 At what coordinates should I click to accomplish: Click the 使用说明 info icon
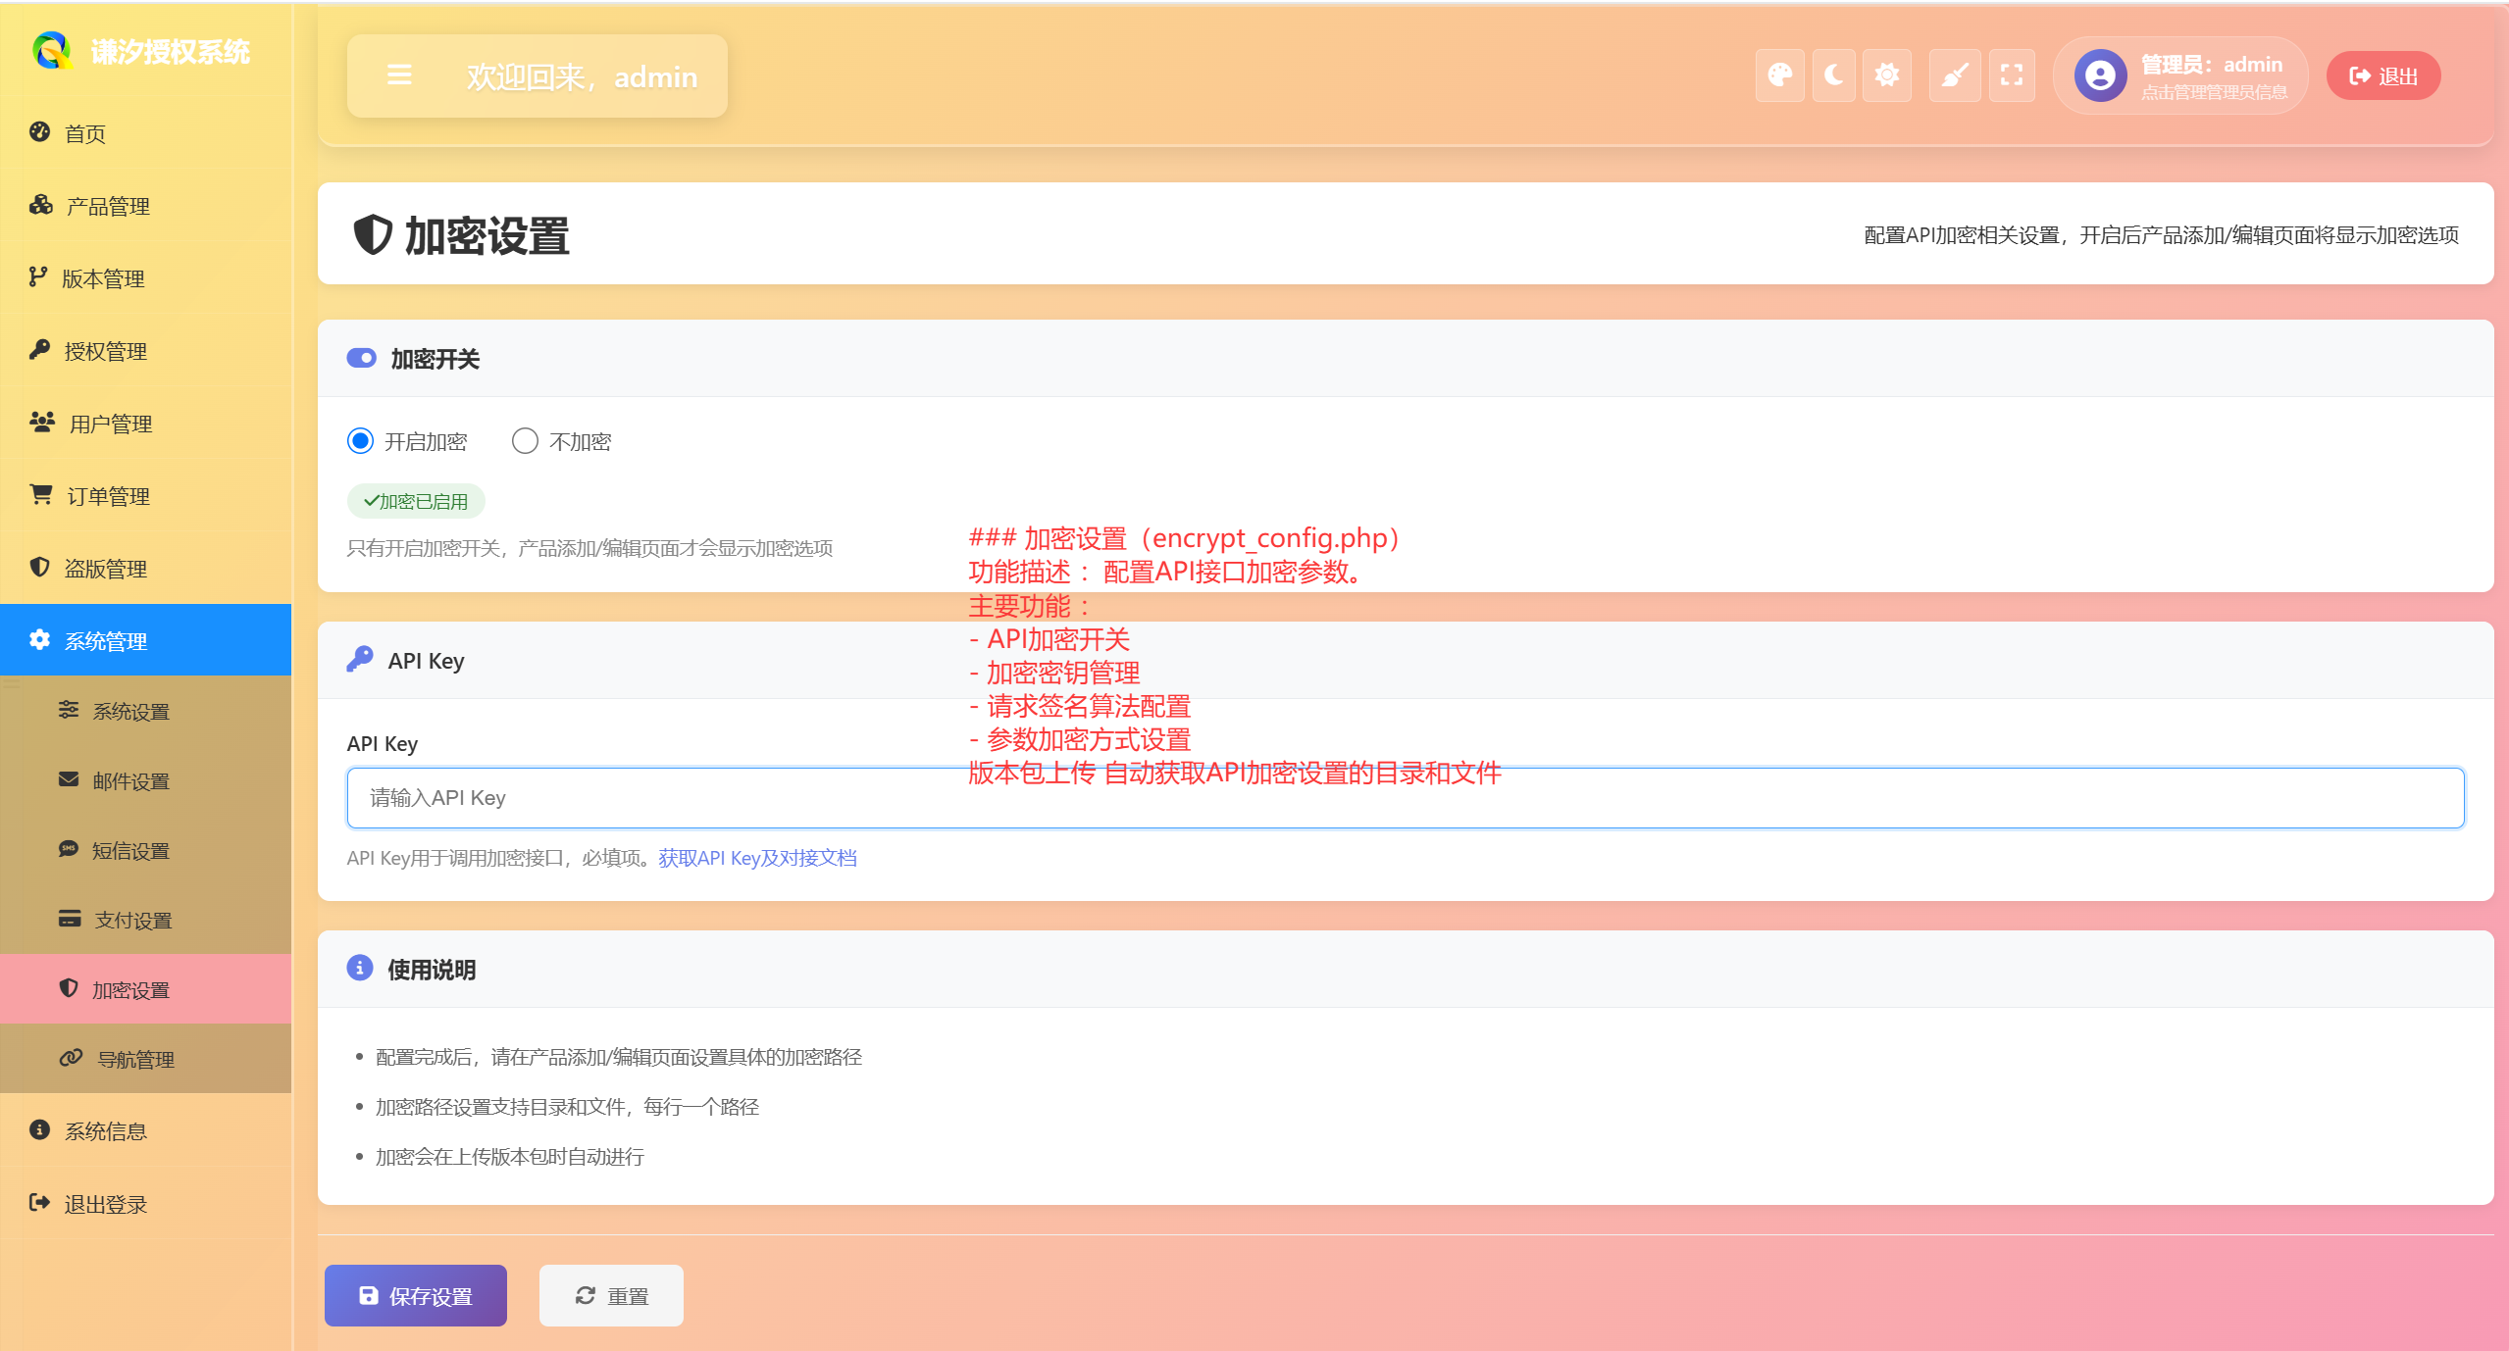click(x=360, y=969)
